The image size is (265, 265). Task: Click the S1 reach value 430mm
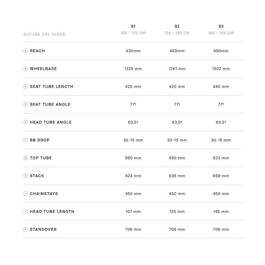coord(133,51)
